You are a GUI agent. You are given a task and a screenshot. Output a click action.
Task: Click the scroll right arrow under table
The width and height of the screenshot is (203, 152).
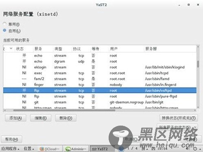point(195,110)
